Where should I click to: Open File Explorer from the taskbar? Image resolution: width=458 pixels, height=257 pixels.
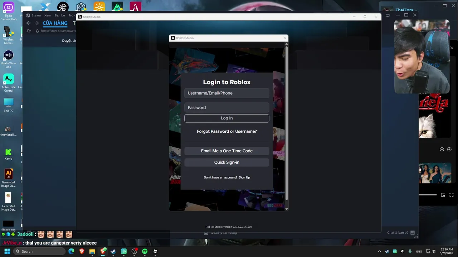pos(92,251)
